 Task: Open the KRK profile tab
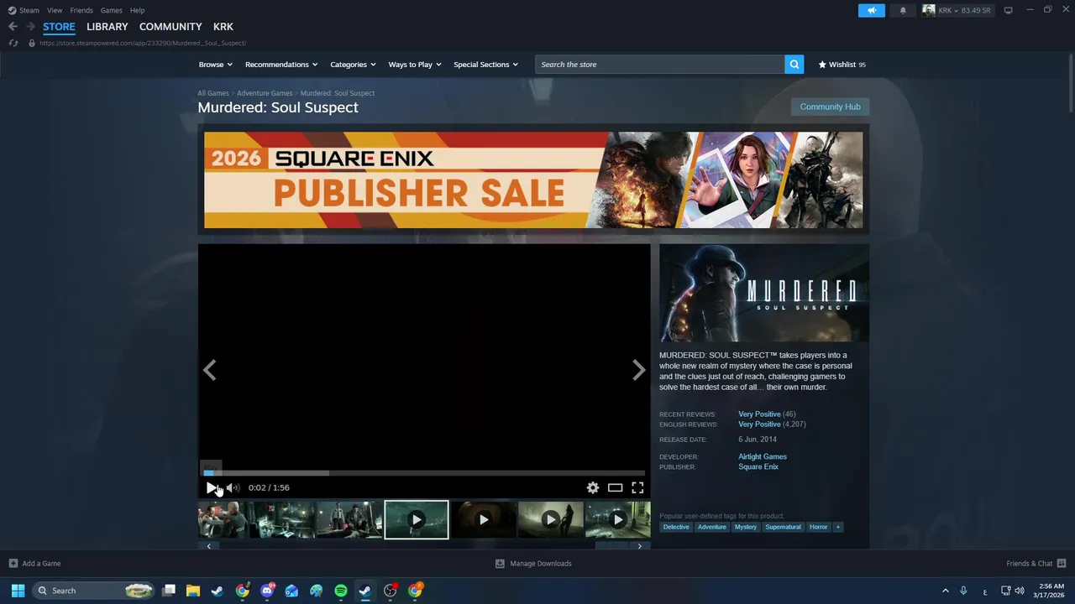223,27
